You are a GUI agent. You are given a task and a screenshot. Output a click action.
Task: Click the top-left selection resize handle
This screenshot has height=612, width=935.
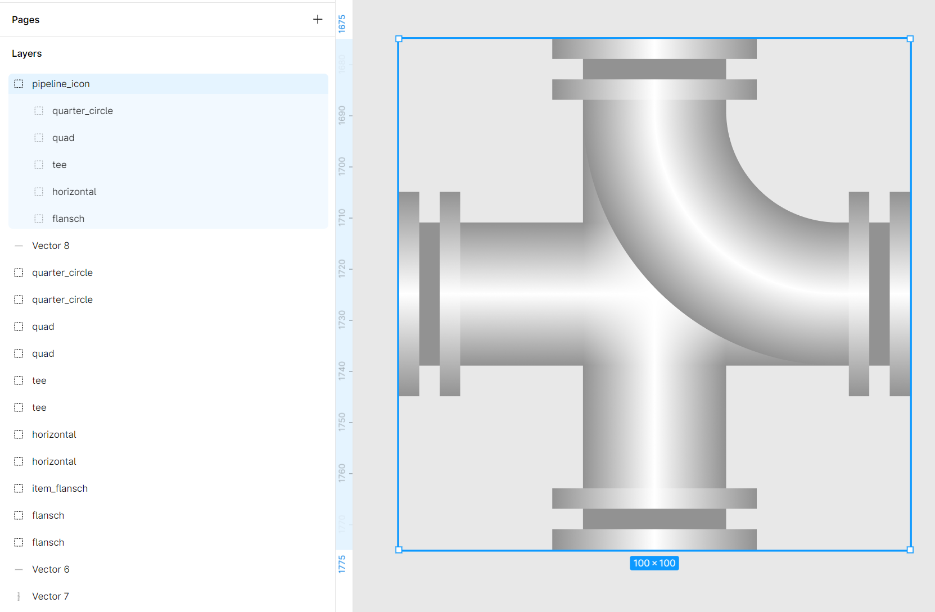(x=399, y=39)
